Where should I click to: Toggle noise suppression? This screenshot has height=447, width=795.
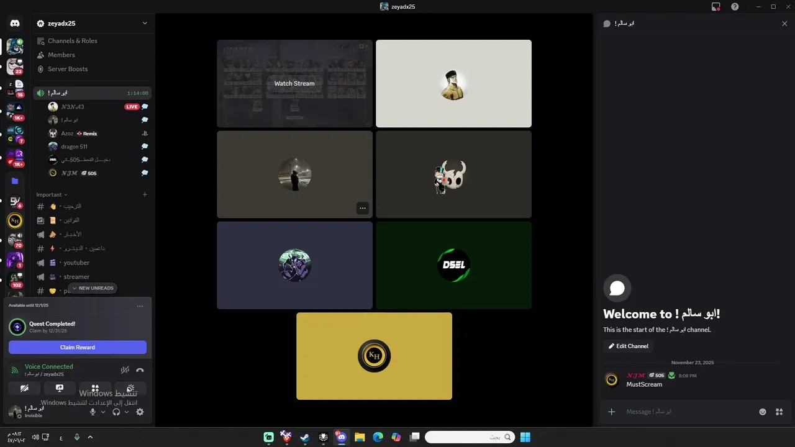[125, 370]
